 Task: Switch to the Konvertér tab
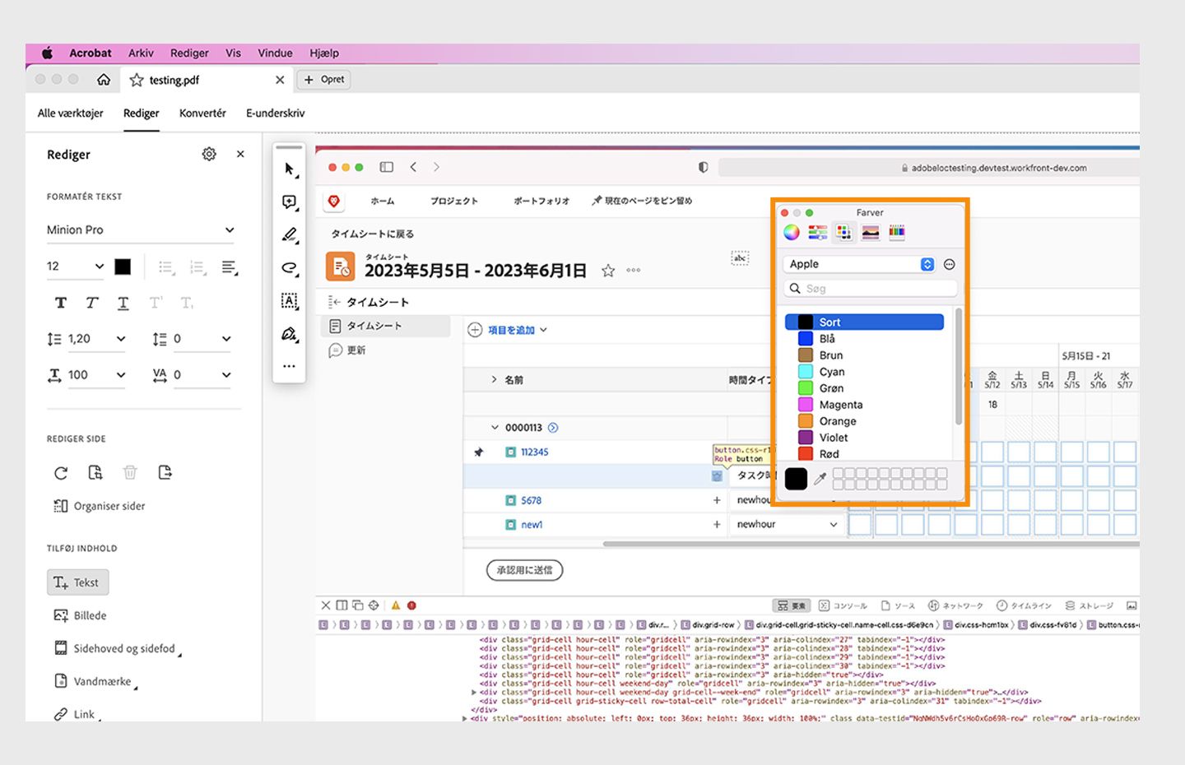202,113
